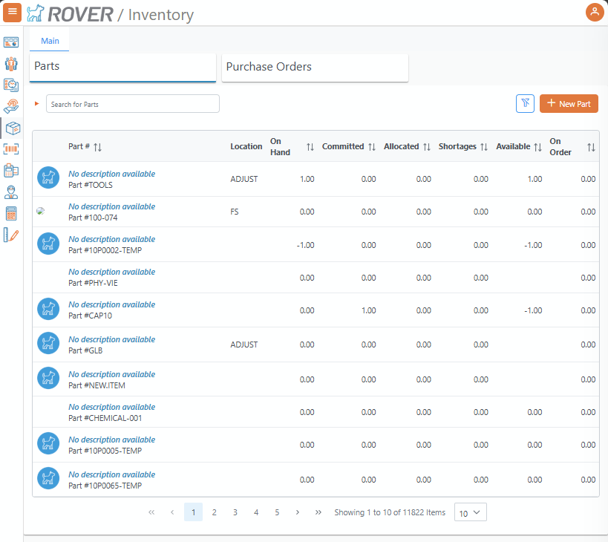The width and height of the screenshot is (608, 542).
Task: Click the clear filter icon button
Action: pos(525,104)
